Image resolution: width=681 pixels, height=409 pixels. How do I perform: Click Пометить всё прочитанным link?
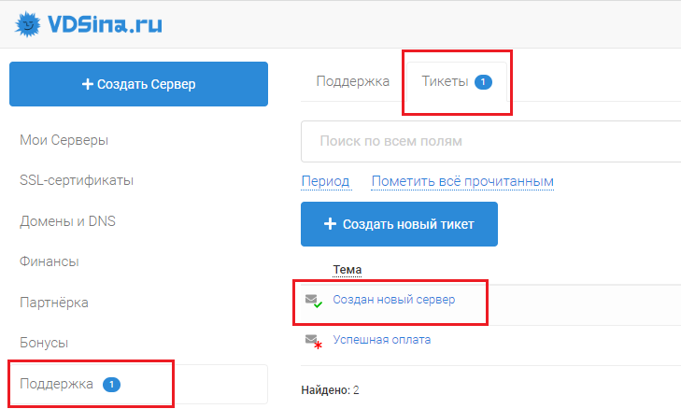click(462, 181)
